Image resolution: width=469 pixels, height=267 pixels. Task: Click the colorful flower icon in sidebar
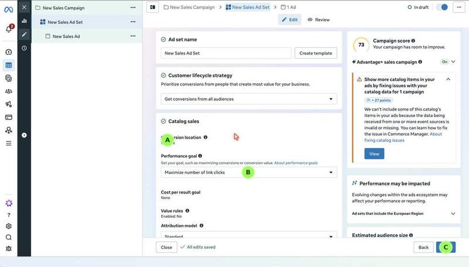click(9, 203)
